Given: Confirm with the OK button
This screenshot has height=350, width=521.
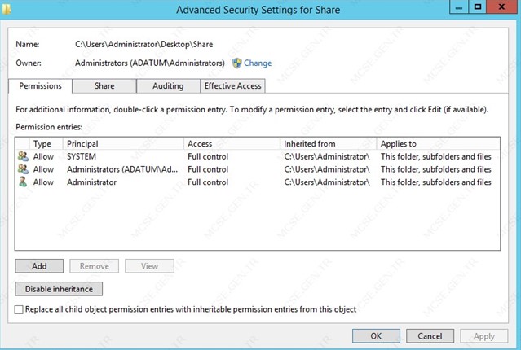Looking at the screenshot, I should 376,336.
